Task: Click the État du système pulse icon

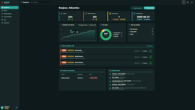Action: click(129, 25)
